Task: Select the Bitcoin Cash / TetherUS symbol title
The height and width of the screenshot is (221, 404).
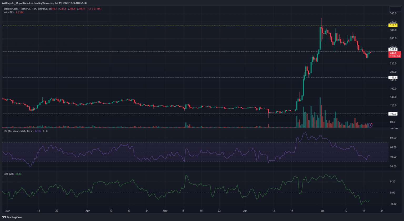Action: point(26,9)
